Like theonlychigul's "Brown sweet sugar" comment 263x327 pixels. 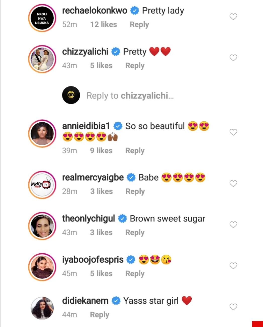233,224
